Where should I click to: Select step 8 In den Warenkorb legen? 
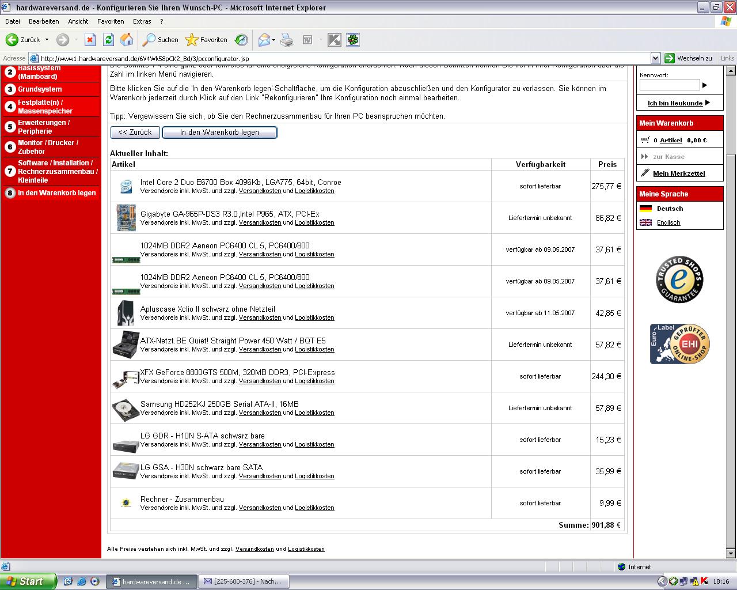click(x=51, y=193)
